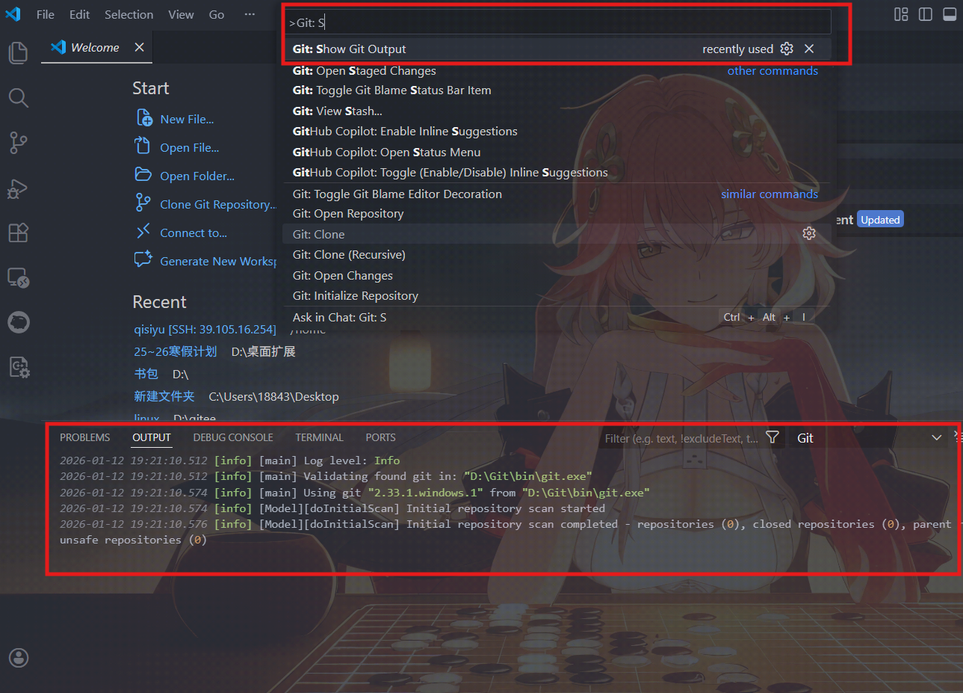Select the Welcome editor tab
Image resolution: width=963 pixels, height=693 pixels.
click(x=95, y=47)
